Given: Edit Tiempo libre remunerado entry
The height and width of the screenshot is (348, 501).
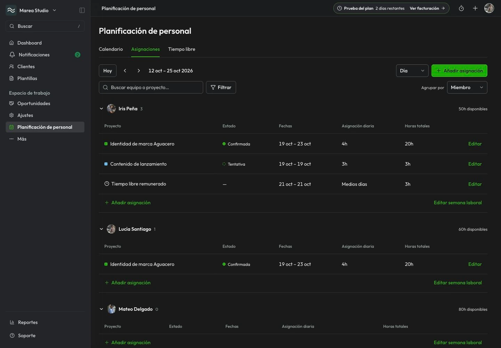Looking at the screenshot, I should pos(475,184).
